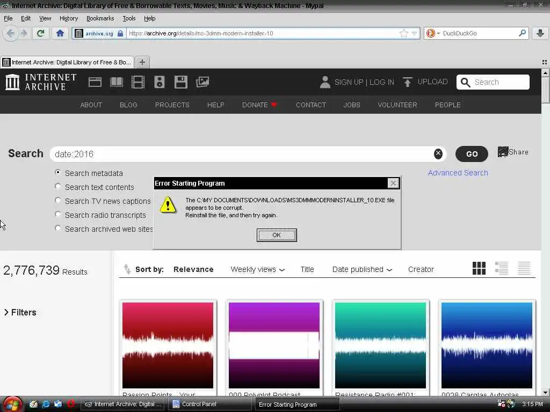Open the Audio speaker icon
Image resolution: width=550 pixels, height=412 pixels.
click(x=159, y=82)
